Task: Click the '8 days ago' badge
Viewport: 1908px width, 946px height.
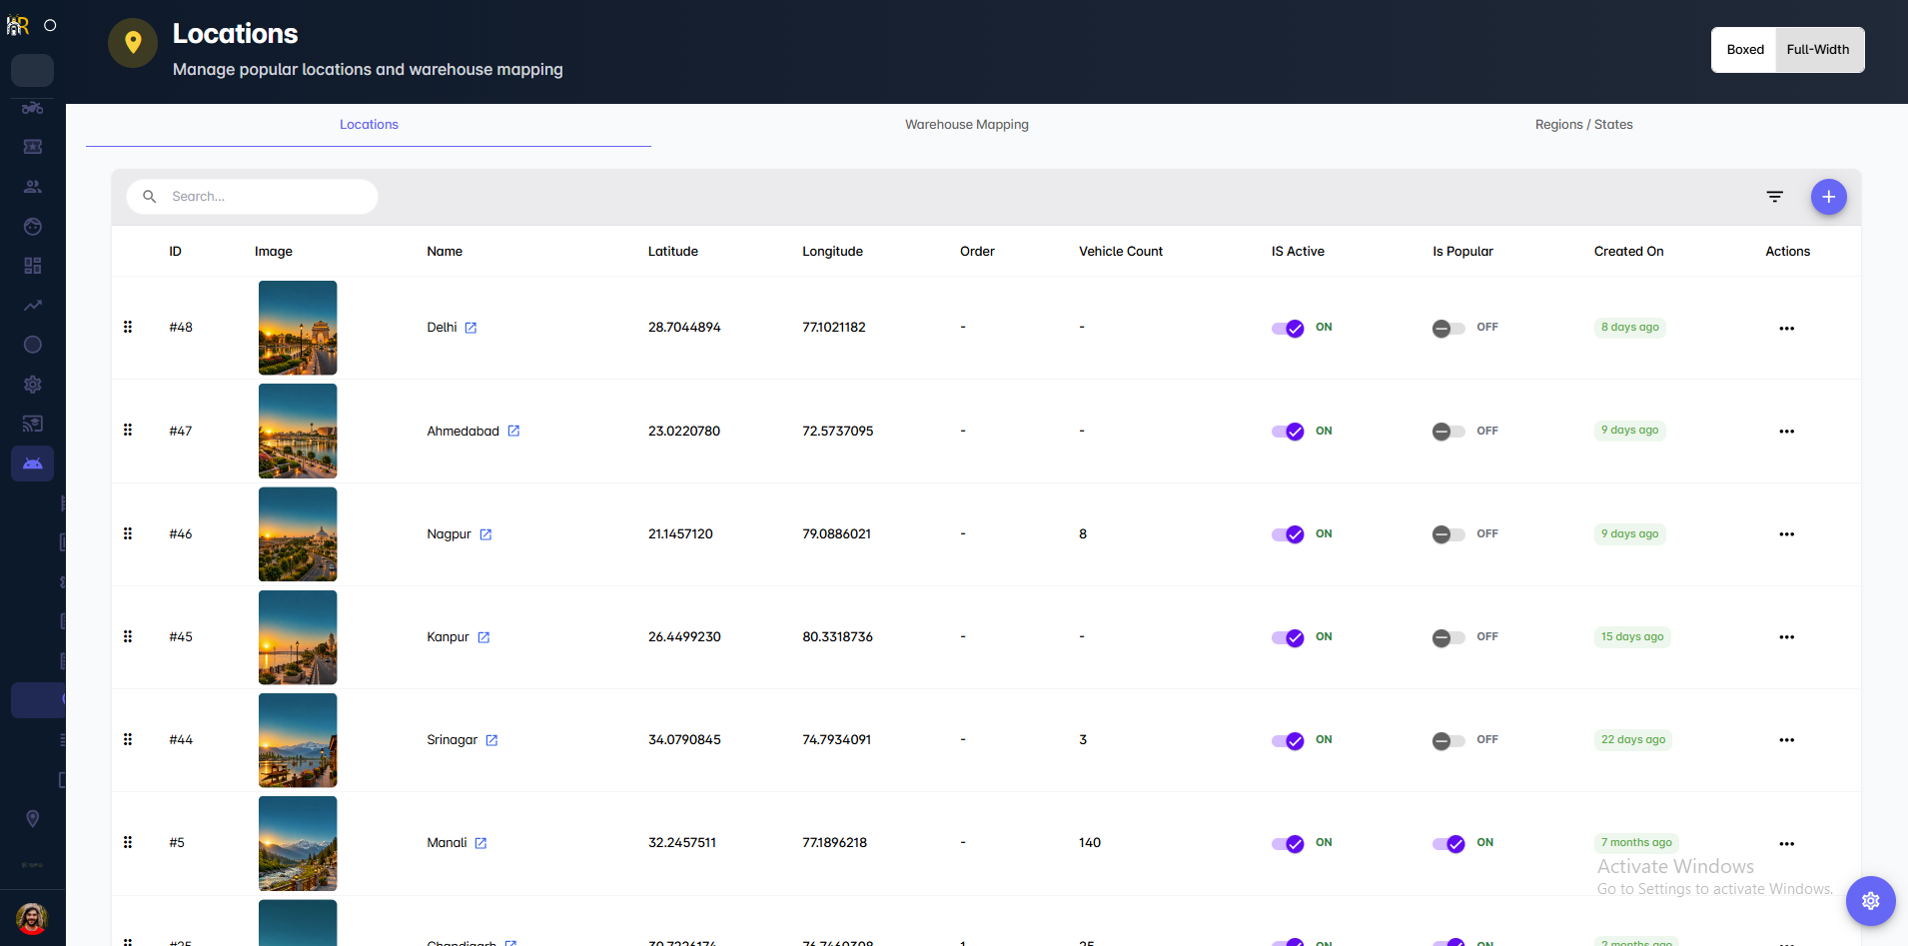Action: [1630, 328]
